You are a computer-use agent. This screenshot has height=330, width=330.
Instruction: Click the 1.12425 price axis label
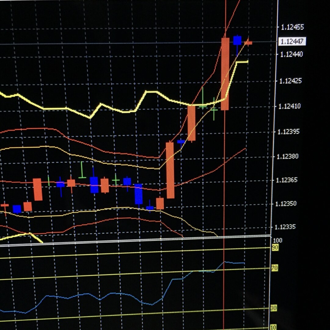coord(291,81)
